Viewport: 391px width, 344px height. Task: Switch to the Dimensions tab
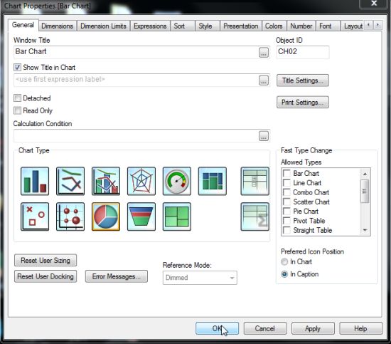(x=57, y=26)
